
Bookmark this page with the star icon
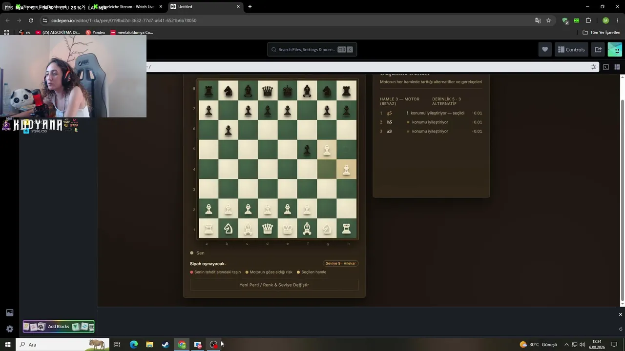click(548, 20)
